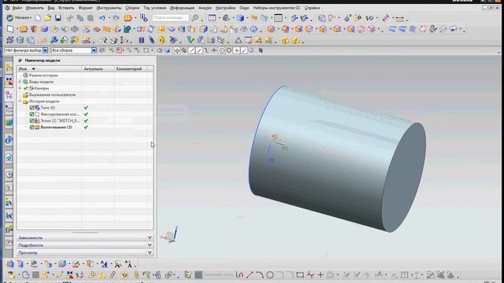Open the Undo history dropdown arrow
Viewport: 504px width, 283px height.
pyautogui.click(x=109, y=18)
